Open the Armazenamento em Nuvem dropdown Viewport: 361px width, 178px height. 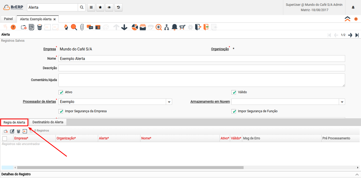[x=342, y=102]
